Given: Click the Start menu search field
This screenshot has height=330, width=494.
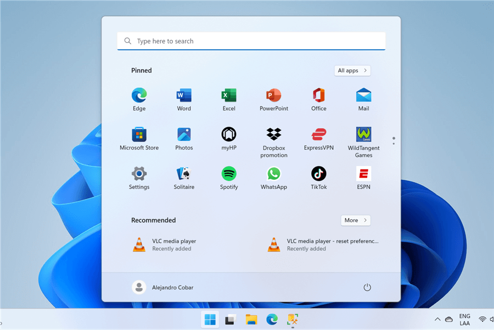Looking at the screenshot, I should pos(251,41).
